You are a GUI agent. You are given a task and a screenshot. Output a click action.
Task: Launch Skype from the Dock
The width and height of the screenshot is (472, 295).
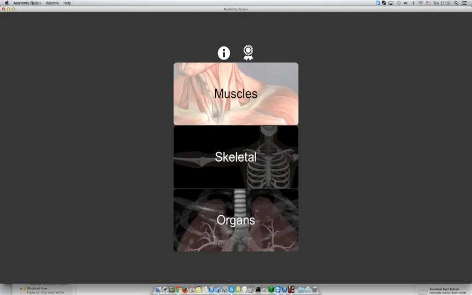pyautogui.click(x=232, y=290)
